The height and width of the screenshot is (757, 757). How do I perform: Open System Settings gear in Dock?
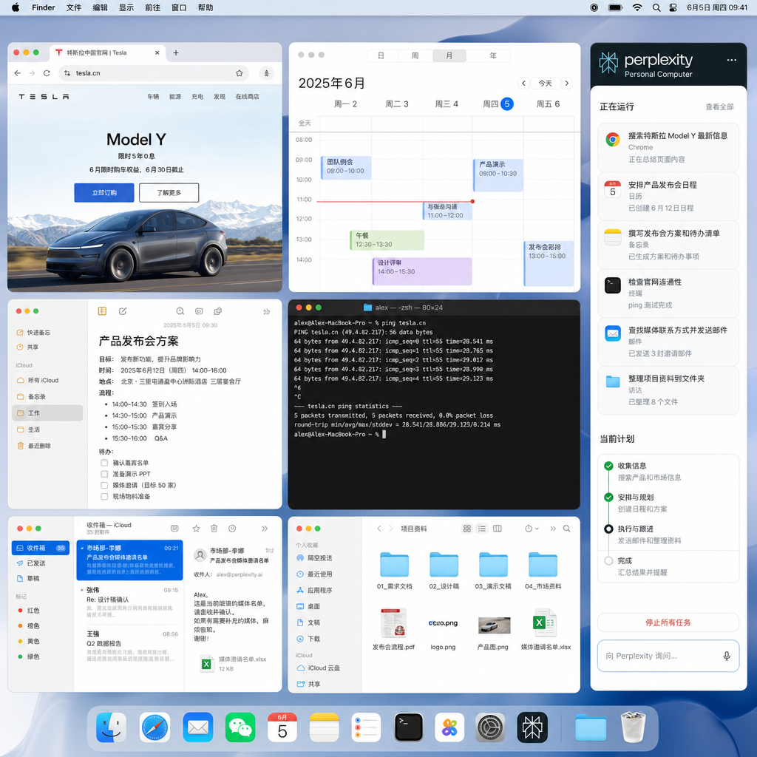coord(491,727)
